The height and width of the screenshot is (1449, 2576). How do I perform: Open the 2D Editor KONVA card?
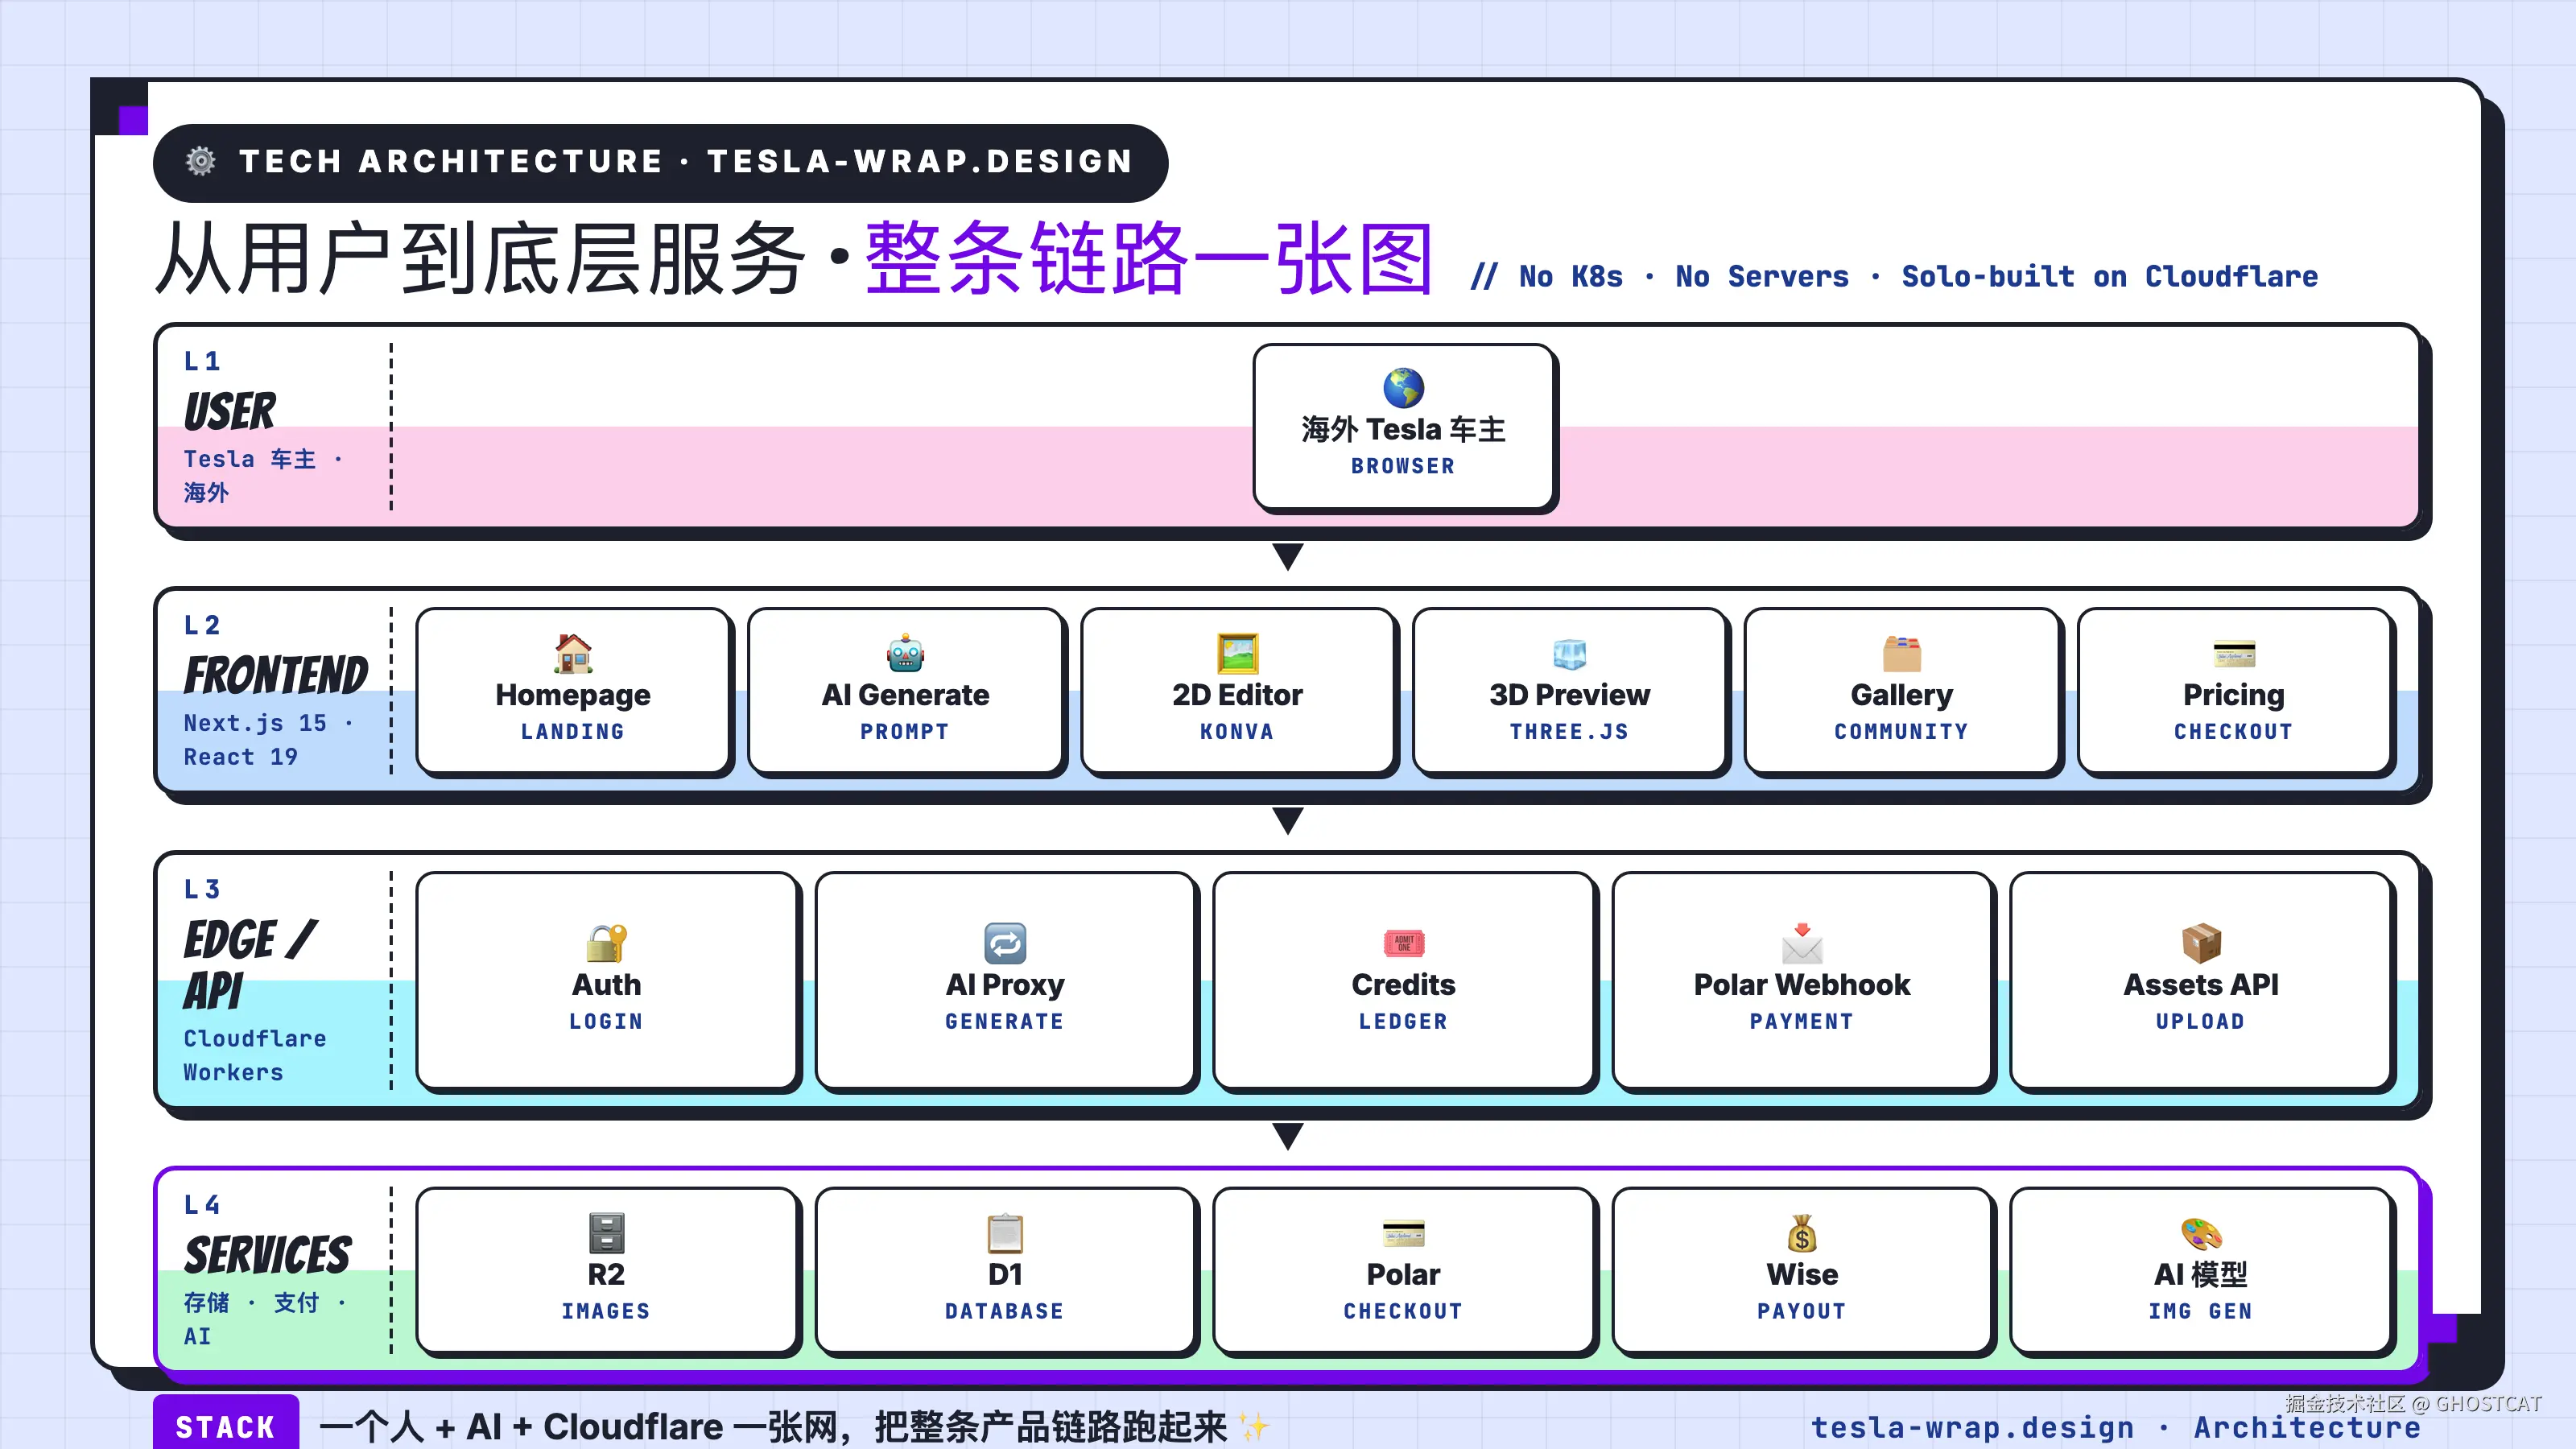tap(1237, 691)
